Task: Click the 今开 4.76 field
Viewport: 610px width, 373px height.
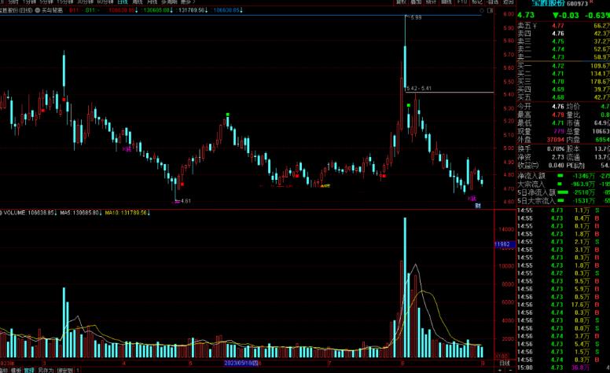Action: point(541,107)
